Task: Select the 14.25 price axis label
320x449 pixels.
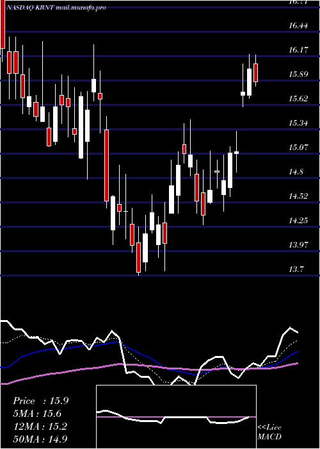Action: click(x=298, y=221)
